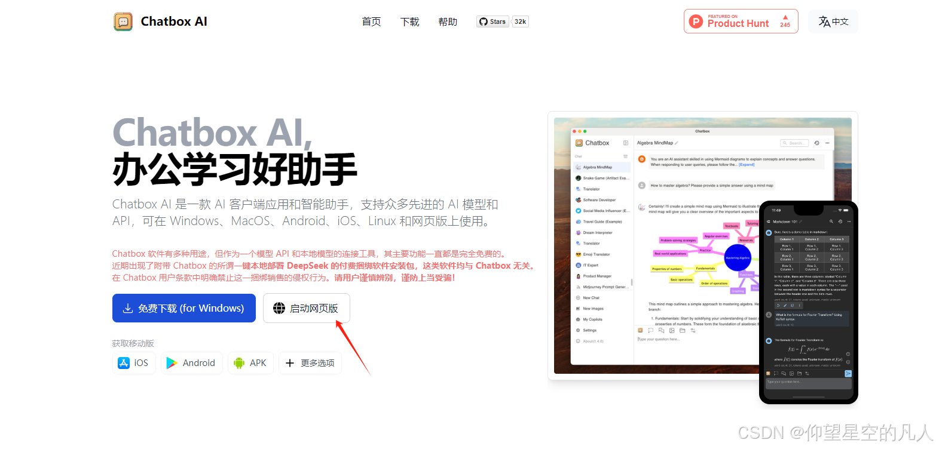Select Product Manager in preview sidebar
Screen dimensions: 936x449
(602, 276)
